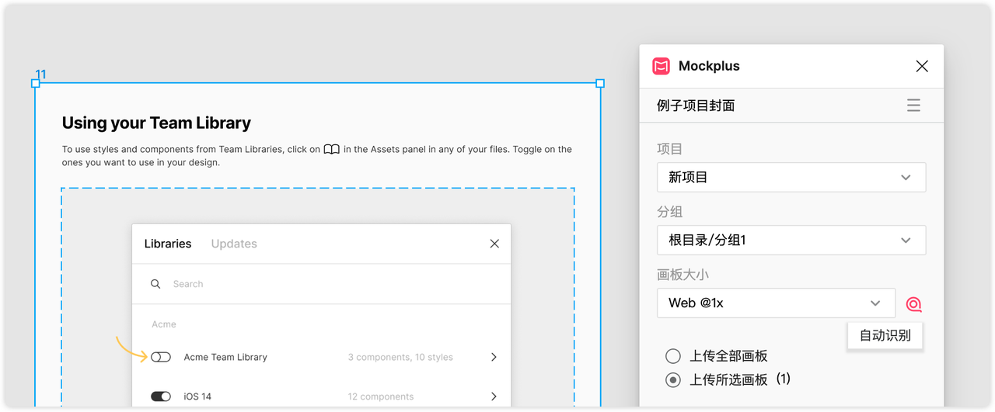Close the Mockplus plugin panel
This screenshot has height=412, width=995.
pyautogui.click(x=922, y=66)
